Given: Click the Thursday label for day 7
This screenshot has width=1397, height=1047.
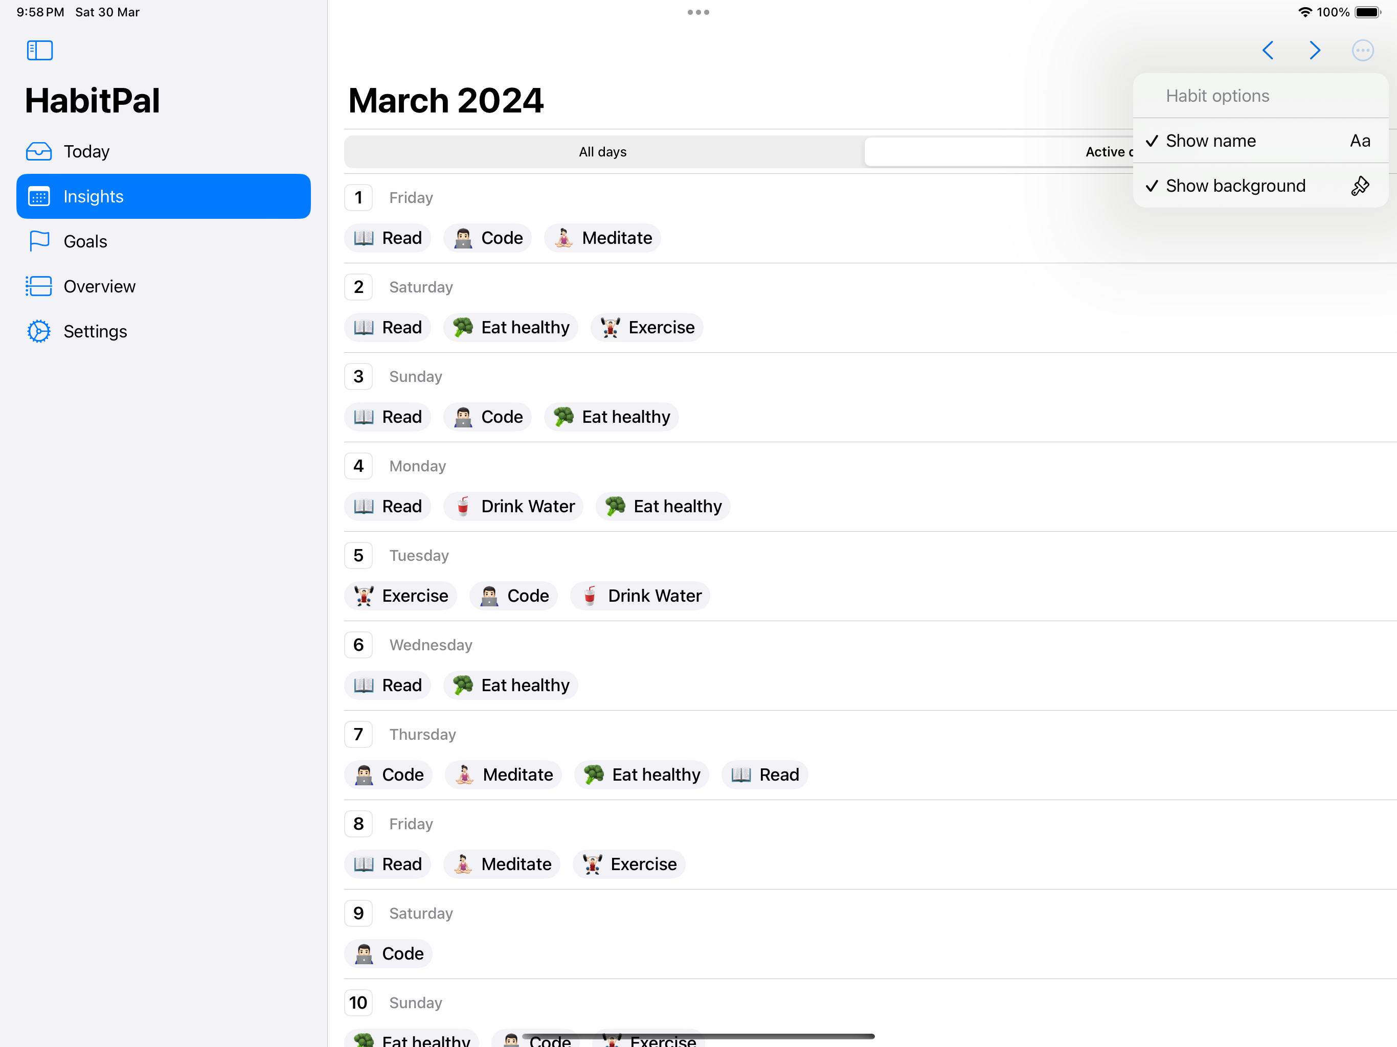Looking at the screenshot, I should pyautogui.click(x=422, y=735).
